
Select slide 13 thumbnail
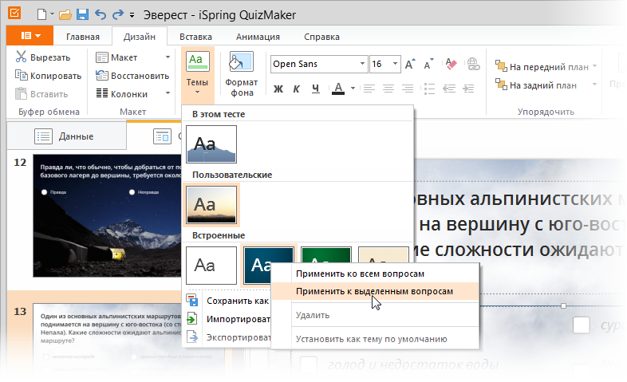click(x=107, y=340)
